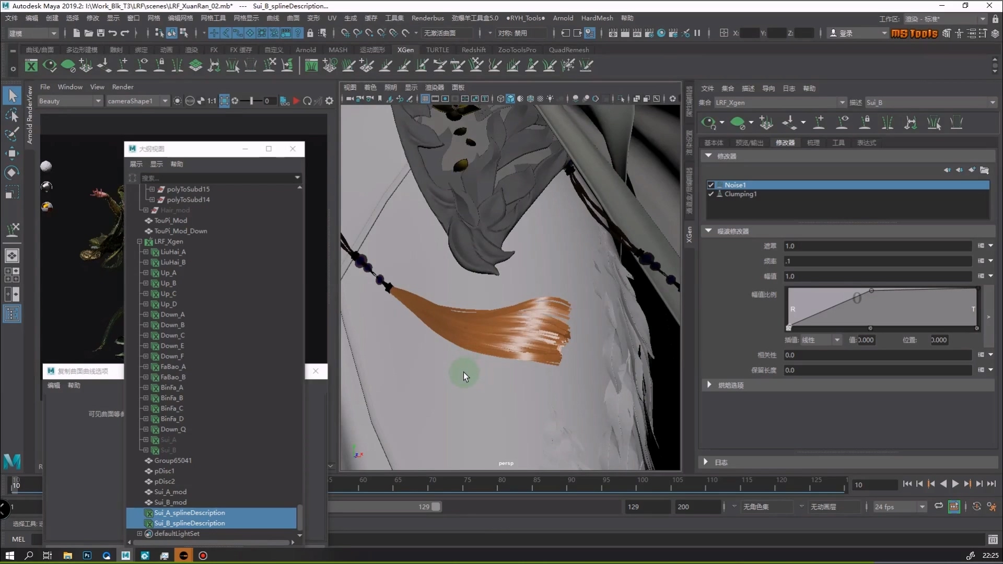Play animation forward
1003x564 pixels.
[x=955, y=484]
